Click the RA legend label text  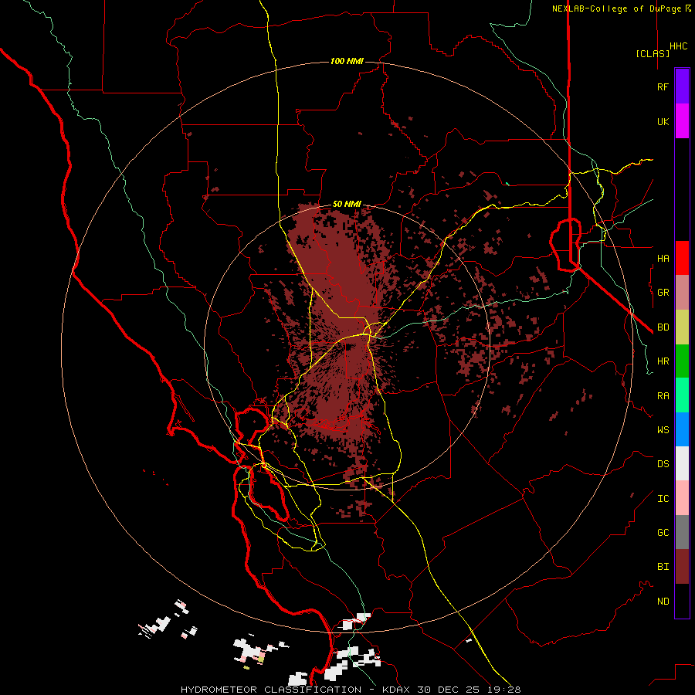pyautogui.click(x=663, y=396)
